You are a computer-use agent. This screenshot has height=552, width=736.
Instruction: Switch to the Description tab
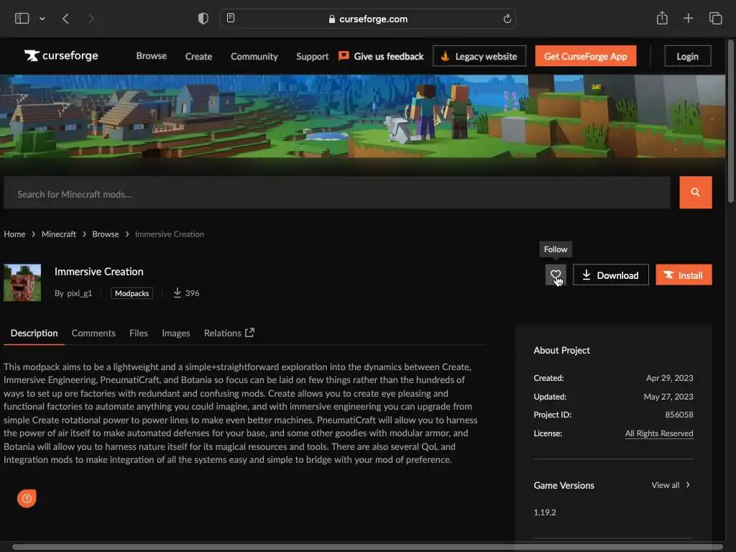34,333
